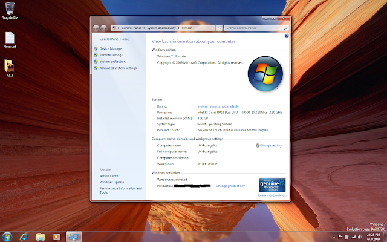Click the System and Security breadcrumb
387x242 pixels.
[x=161, y=28]
